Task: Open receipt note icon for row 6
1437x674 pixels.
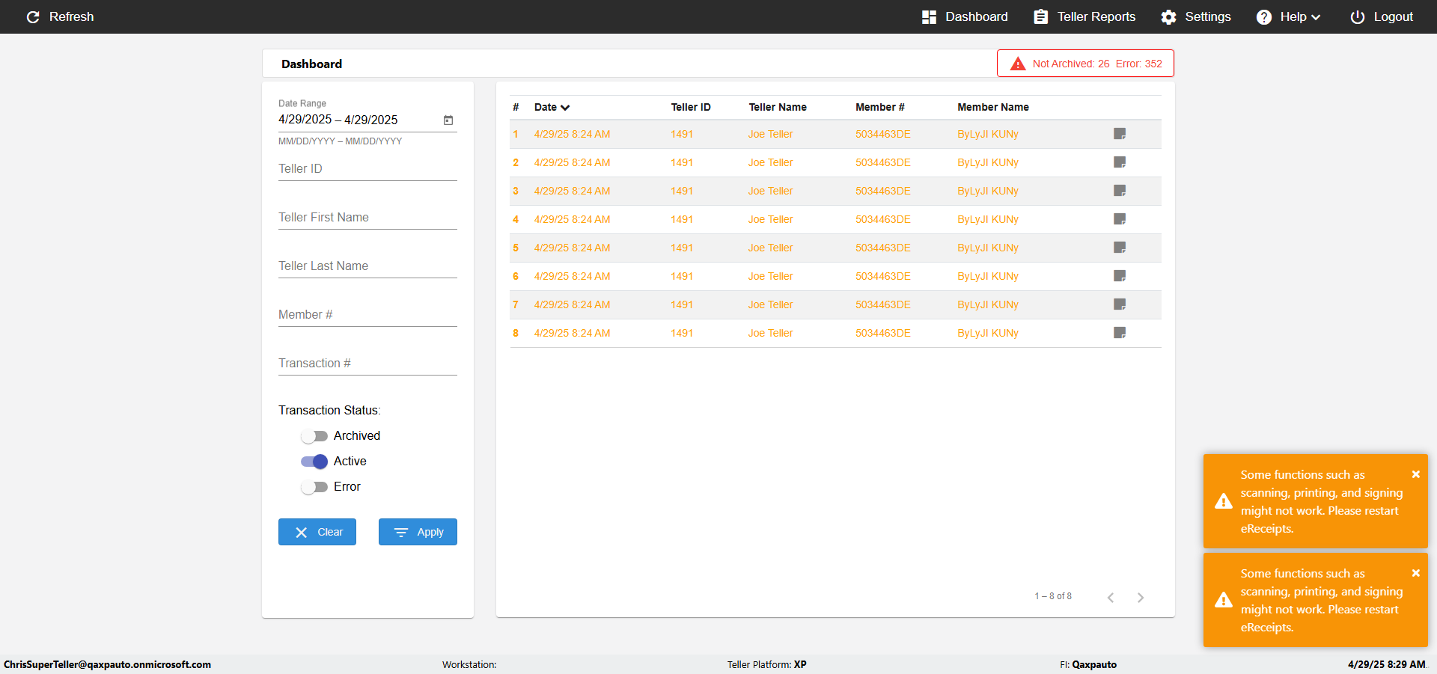Action: [x=1120, y=276]
